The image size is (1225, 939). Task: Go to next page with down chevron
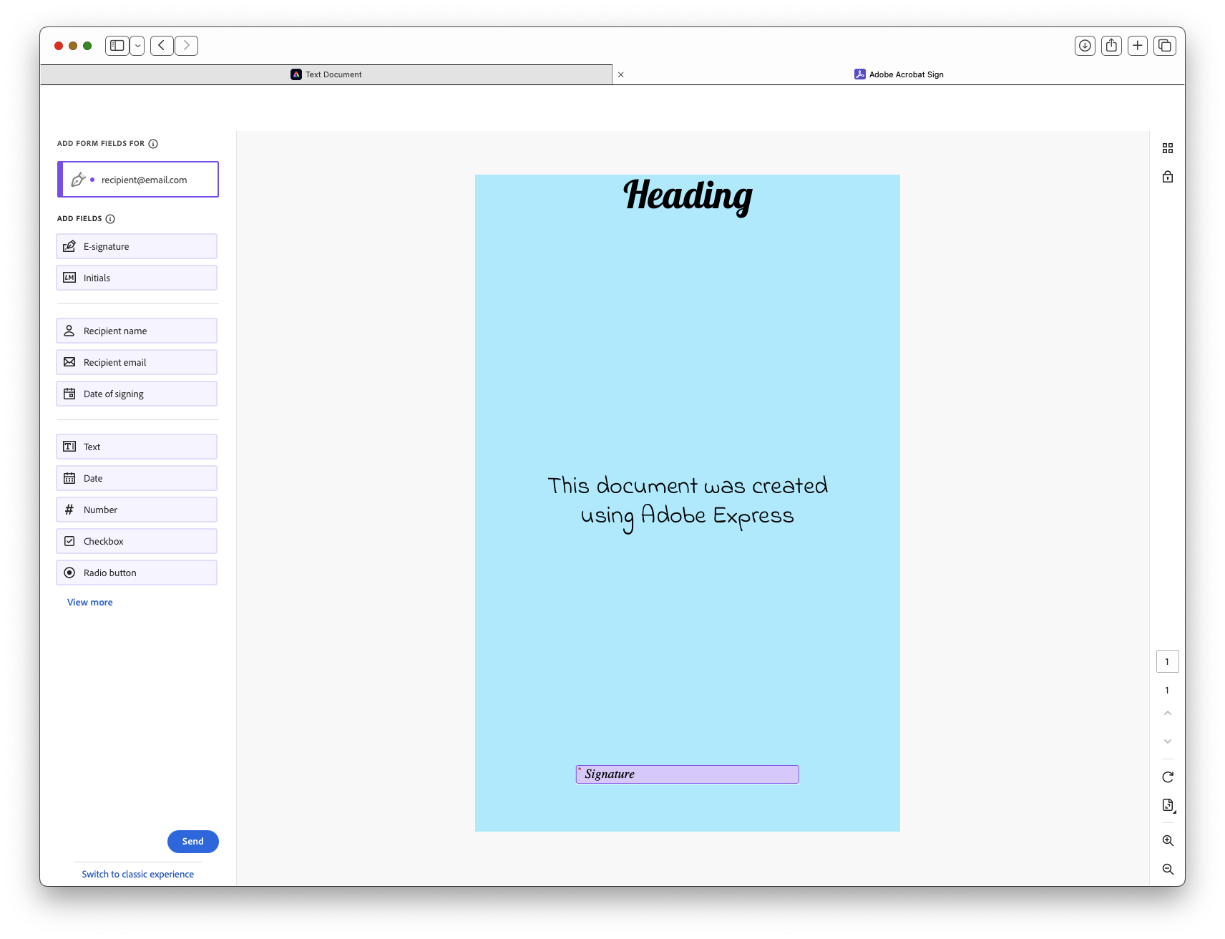(x=1168, y=741)
